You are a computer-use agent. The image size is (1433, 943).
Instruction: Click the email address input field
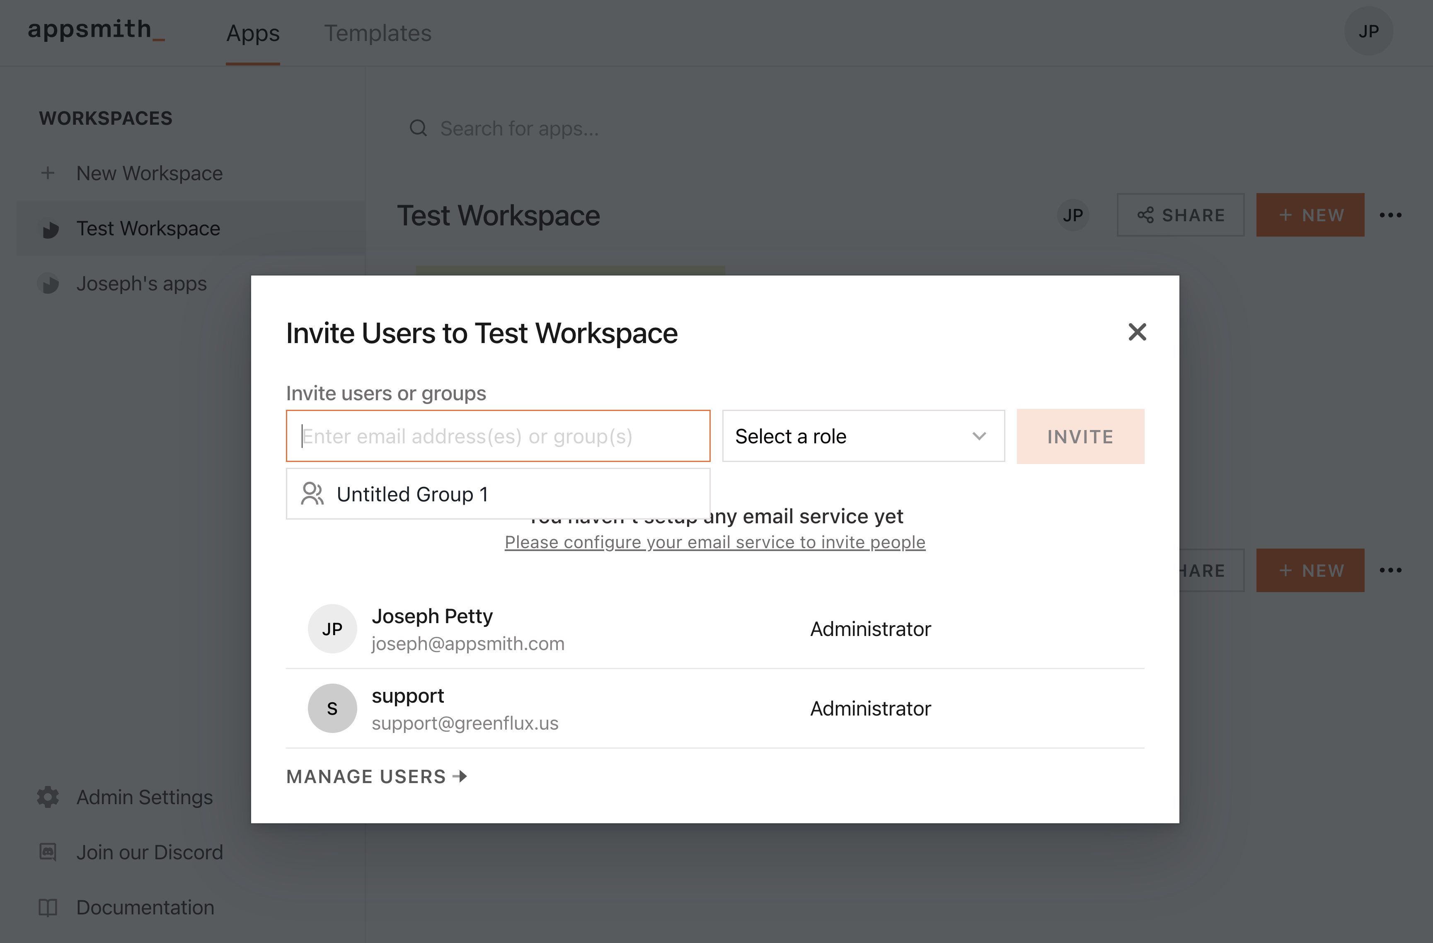point(498,435)
